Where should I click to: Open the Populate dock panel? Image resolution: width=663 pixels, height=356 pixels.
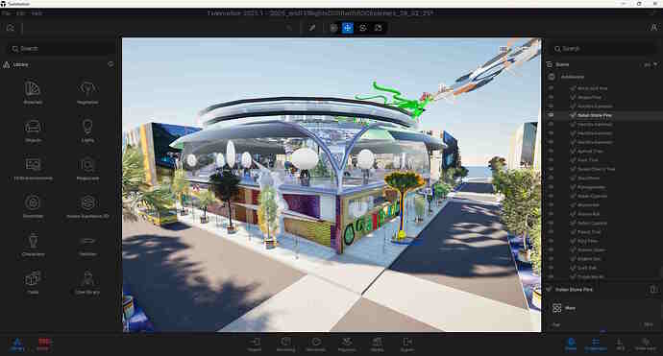pyautogui.click(x=347, y=344)
